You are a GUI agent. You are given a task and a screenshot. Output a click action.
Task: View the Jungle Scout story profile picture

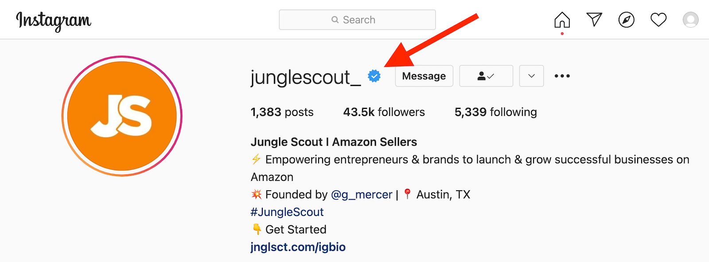[122, 116]
